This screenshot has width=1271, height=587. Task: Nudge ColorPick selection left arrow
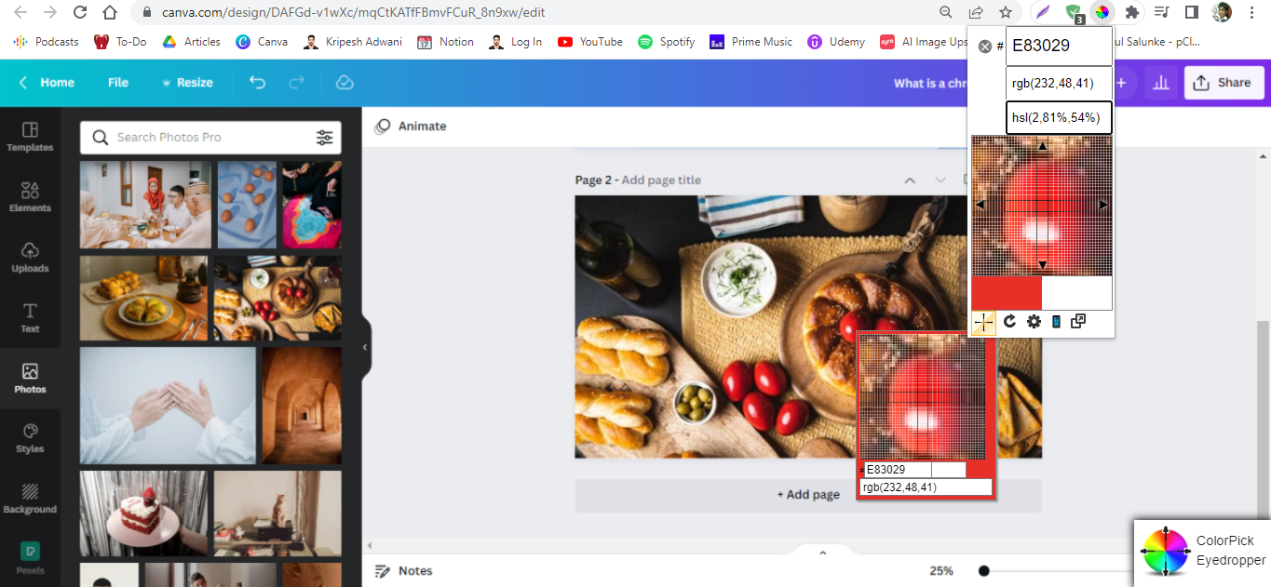coord(980,205)
